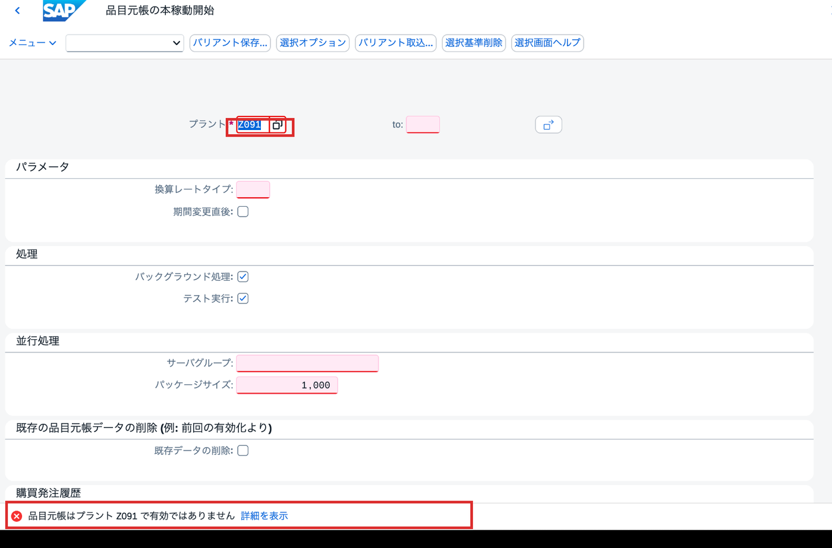The image size is (832, 548).
Task: Uncheck バックグラウンド処理 checkbox
Action: (x=243, y=277)
